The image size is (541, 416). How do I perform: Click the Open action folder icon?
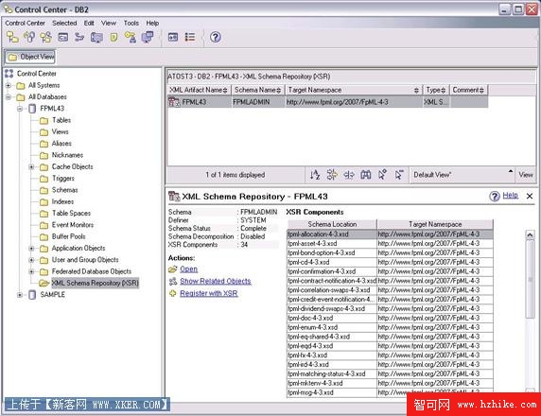[173, 269]
